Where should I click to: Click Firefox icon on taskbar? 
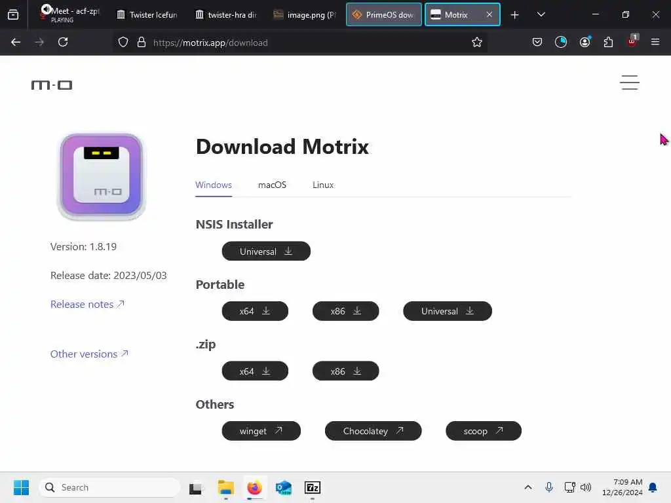[255, 487]
